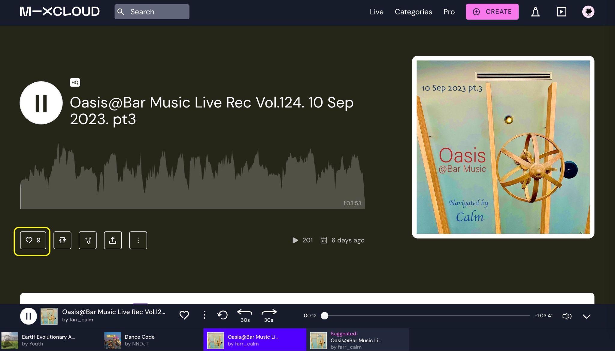615x351 pixels.
Task: Click the Mixcloud logo
Action: 60,11
